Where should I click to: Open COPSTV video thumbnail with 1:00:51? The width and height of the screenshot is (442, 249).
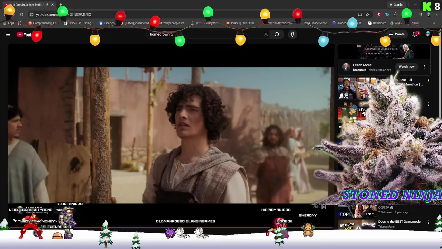pyautogui.click(x=357, y=211)
